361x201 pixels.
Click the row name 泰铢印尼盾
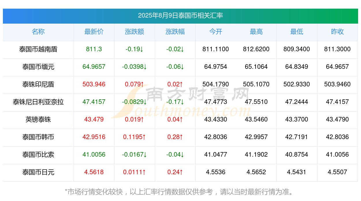click(38, 84)
